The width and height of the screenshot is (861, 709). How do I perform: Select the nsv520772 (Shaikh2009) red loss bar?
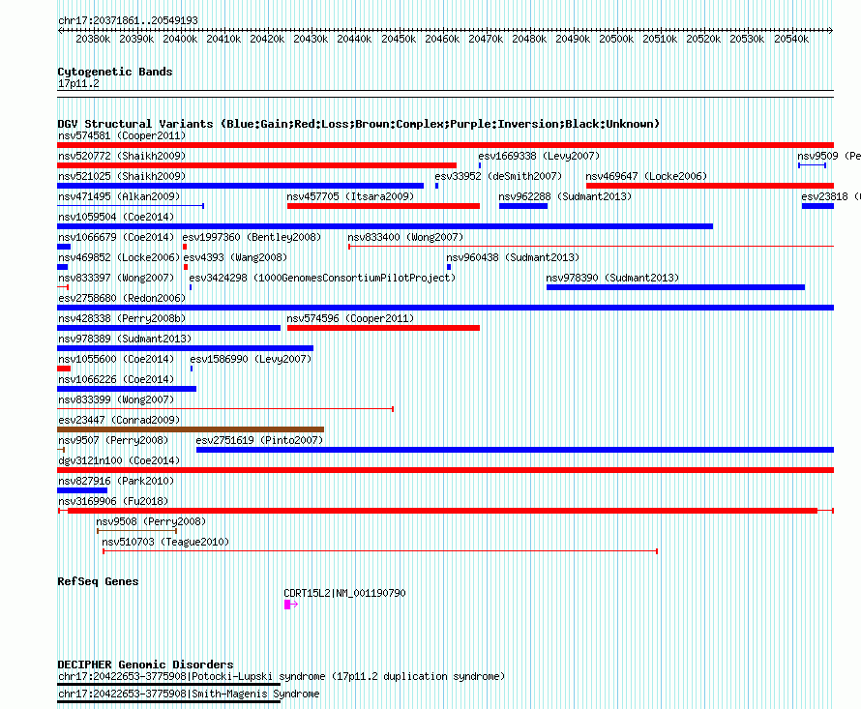(257, 165)
